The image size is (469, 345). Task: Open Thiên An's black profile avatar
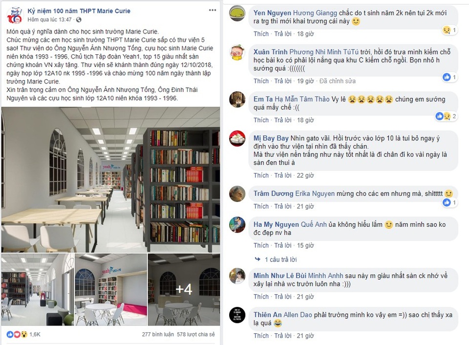(237, 315)
